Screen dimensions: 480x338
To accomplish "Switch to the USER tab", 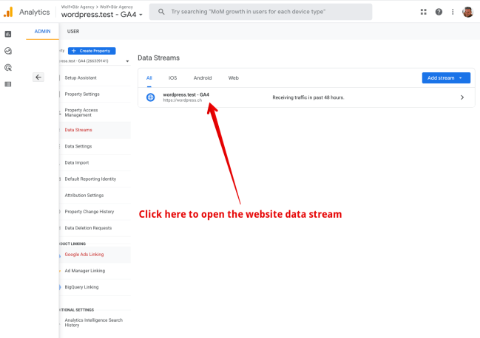I will 73,32.
